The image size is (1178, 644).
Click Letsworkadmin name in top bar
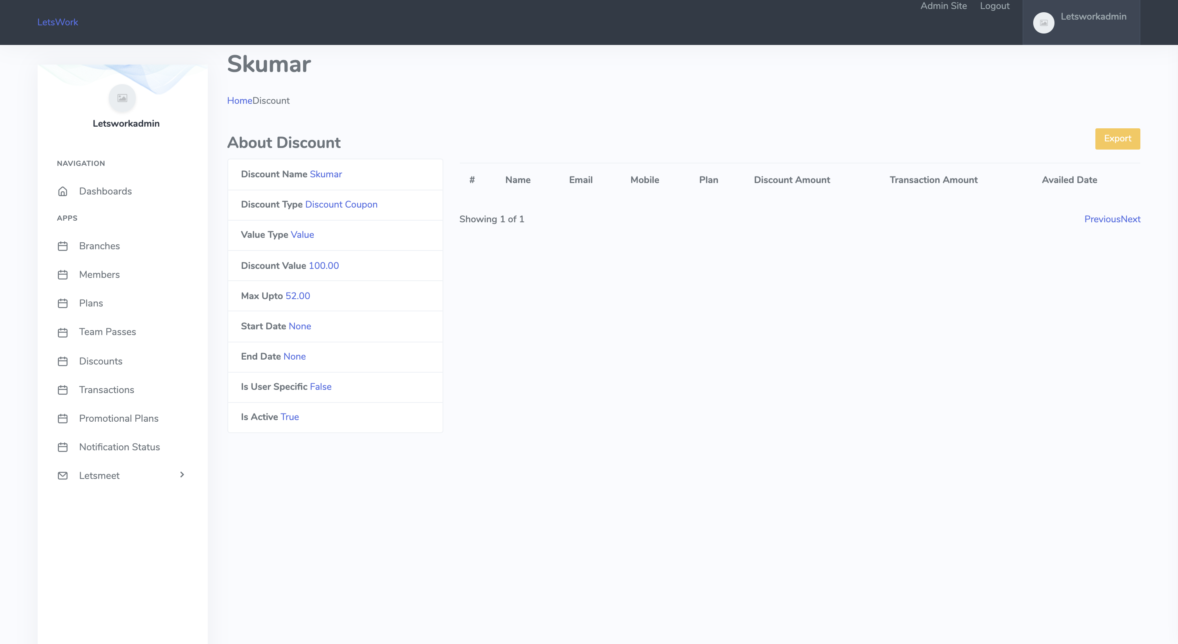point(1093,16)
